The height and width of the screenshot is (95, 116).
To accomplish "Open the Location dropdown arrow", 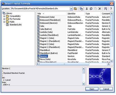I will pos(71,9).
